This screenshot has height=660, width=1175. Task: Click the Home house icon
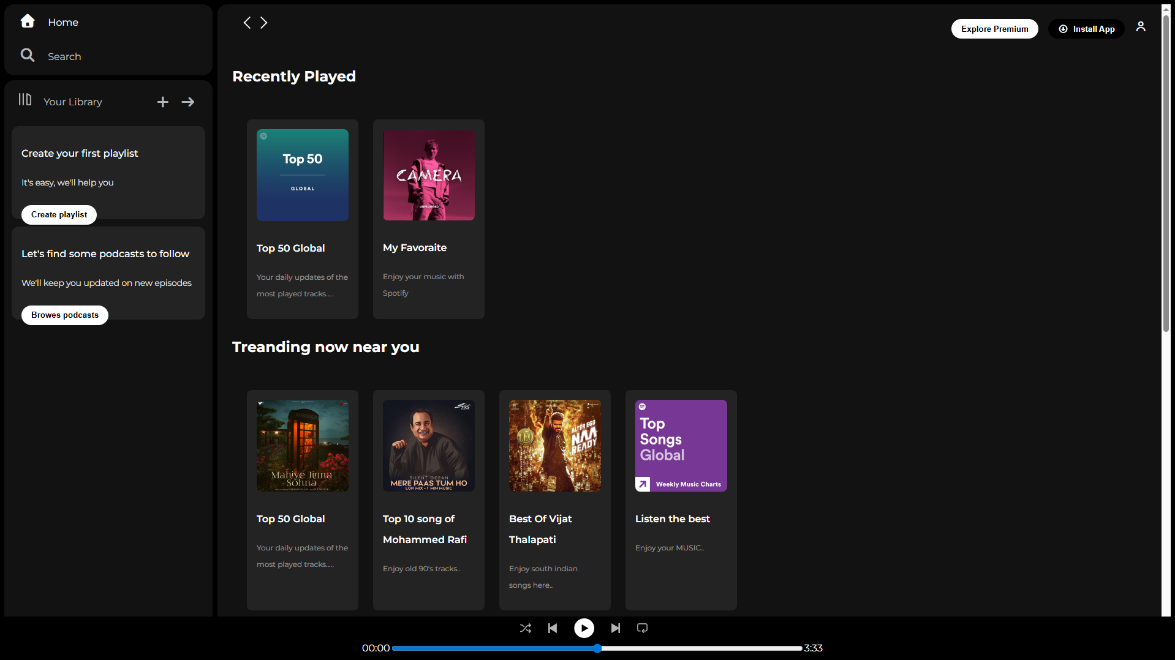(28, 21)
